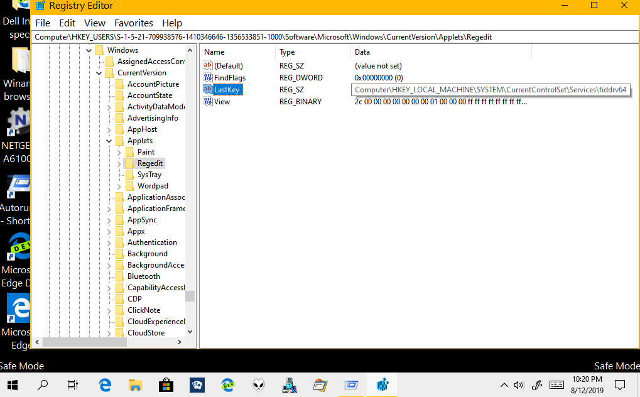
Task: Open the View menu
Action: coord(95,23)
